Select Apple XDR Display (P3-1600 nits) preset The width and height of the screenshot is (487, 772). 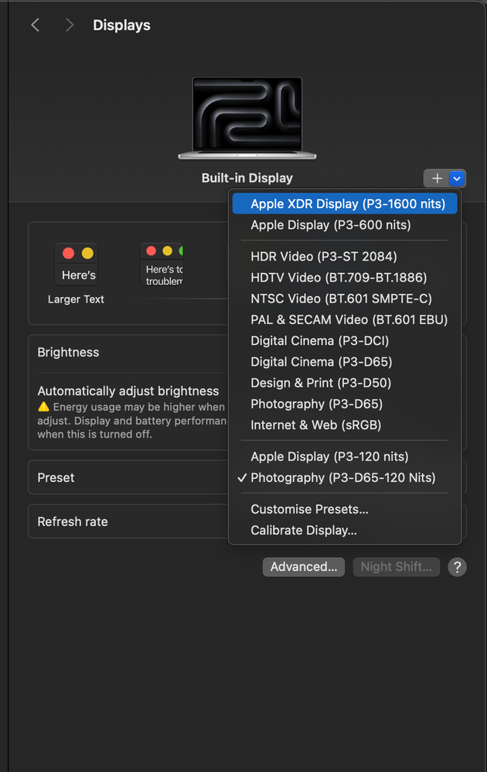coord(348,204)
